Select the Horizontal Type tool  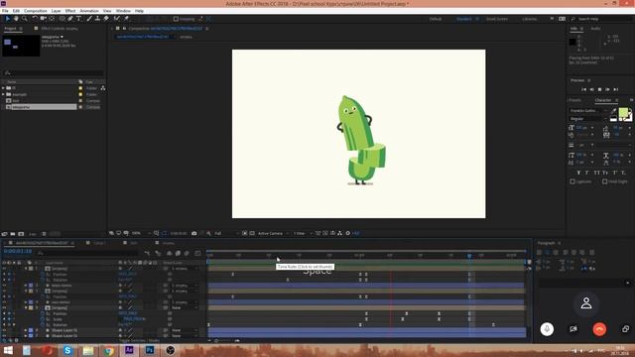click(x=79, y=19)
